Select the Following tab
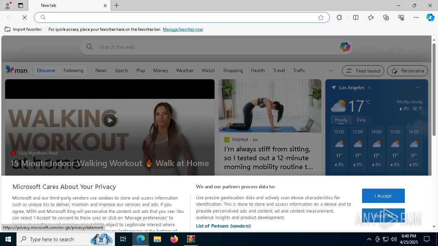 click(73, 70)
